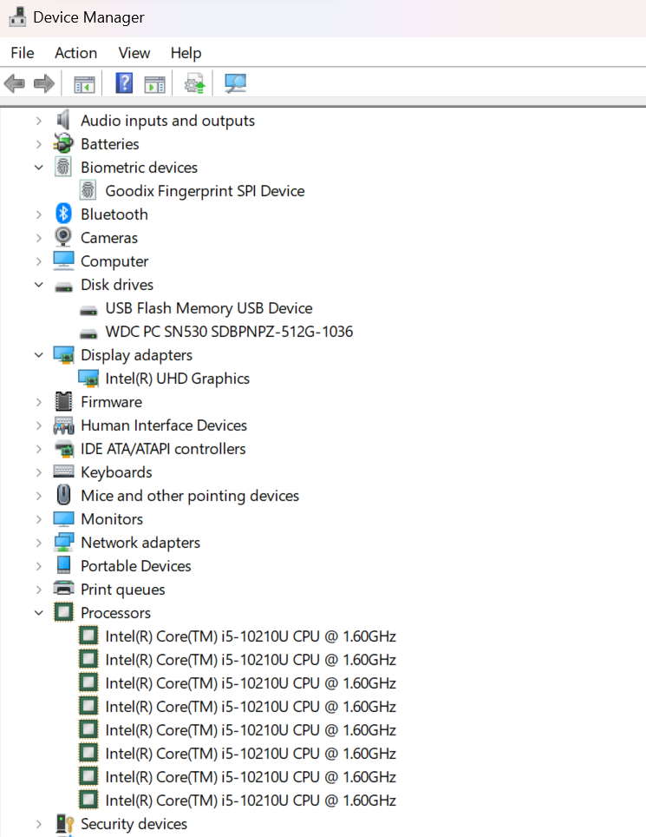Click the Network adapters icon
The height and width of the screenshot is (837, 646).
tap(63, 543)
